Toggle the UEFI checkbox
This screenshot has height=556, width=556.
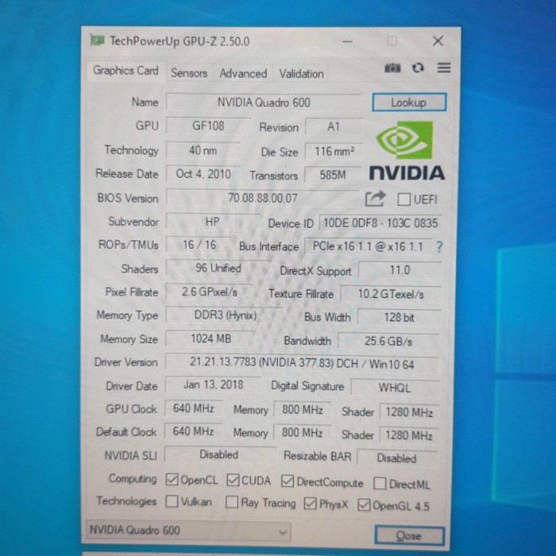403,199
